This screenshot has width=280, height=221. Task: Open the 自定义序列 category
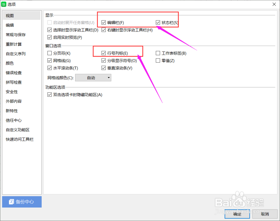pos(22,54)
